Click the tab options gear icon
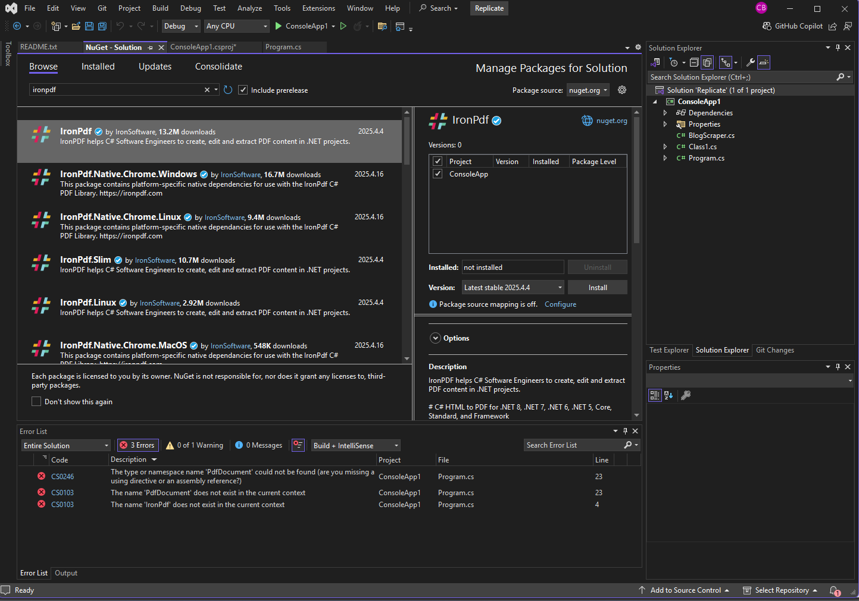The height and width of the screenshot is (601, 859). pyautogui.click(x=638, y=47)
